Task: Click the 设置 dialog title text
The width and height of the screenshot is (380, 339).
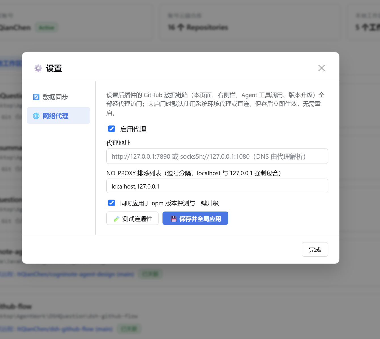Action: point(54,68)
